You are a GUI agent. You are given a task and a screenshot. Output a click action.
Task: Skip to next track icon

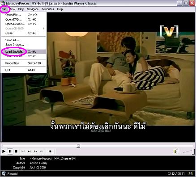(x=42, y=152)
